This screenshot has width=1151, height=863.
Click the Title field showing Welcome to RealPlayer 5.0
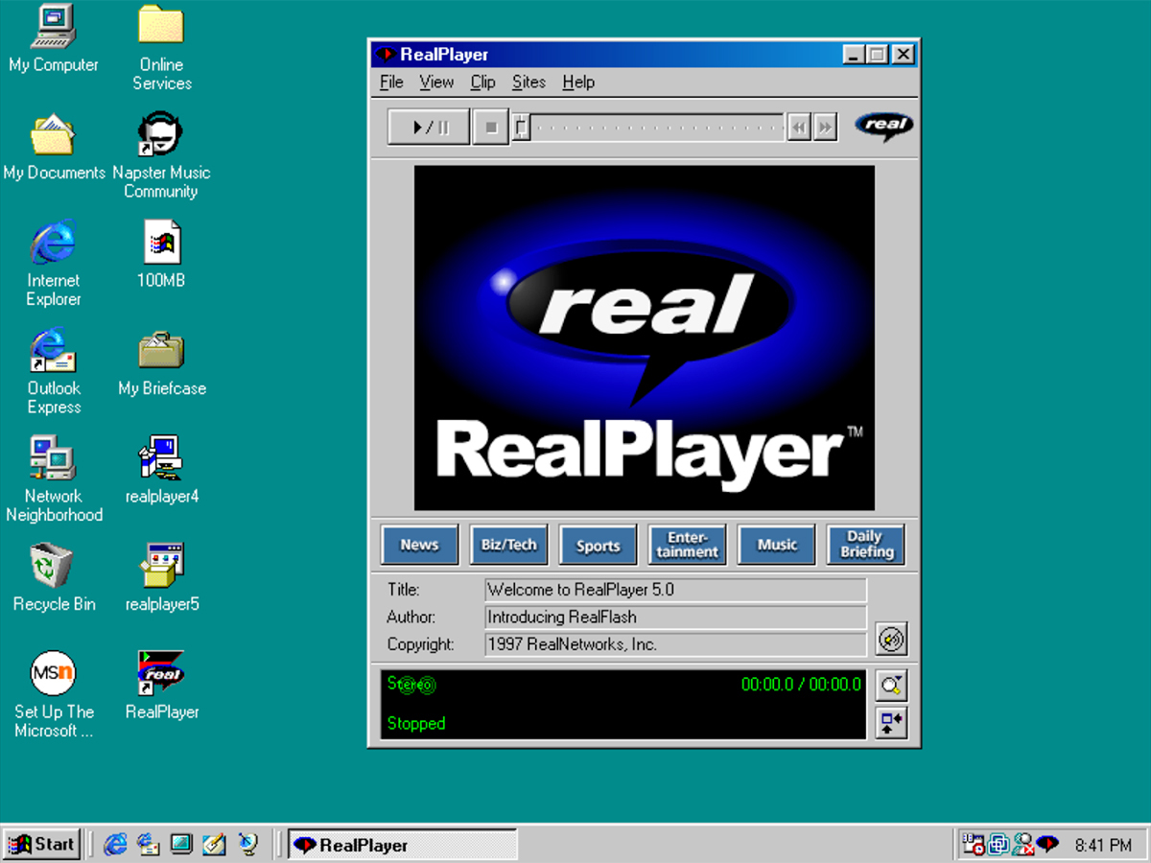click(x=675, y=590)
